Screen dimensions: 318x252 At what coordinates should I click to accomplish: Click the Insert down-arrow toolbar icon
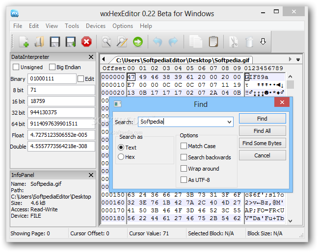click(x=263, y=41)
